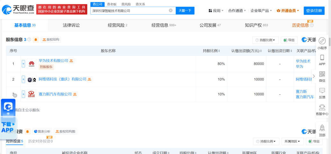This screenshot has width=331, height=154.
Task: Open the 应用 dropdown menu
Action: (216, 11)
